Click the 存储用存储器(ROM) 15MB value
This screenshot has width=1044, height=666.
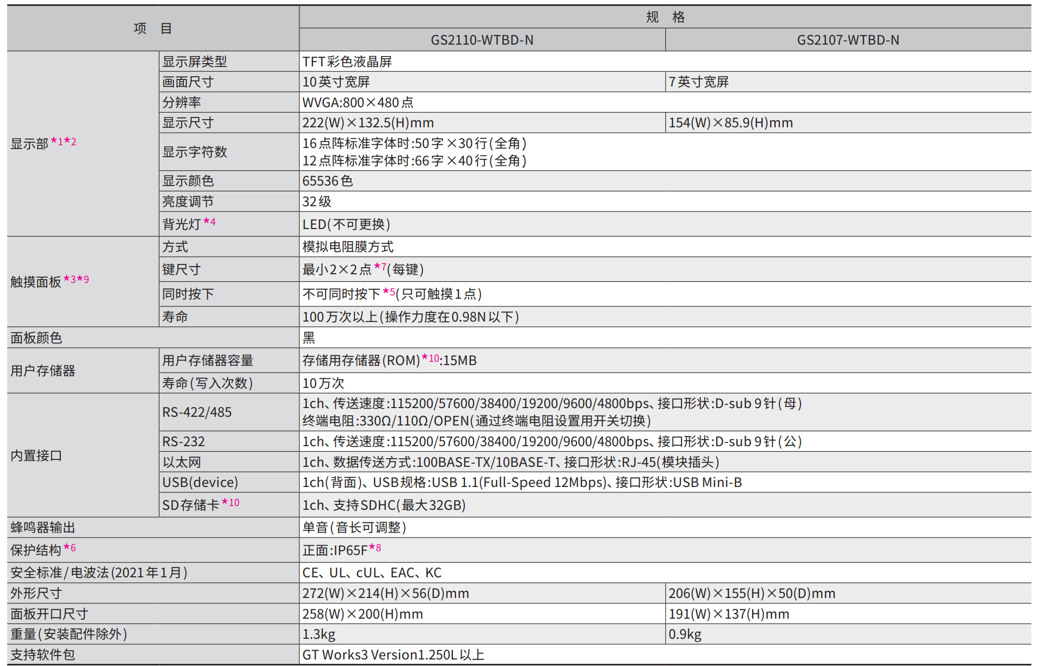tap(389, 360)
